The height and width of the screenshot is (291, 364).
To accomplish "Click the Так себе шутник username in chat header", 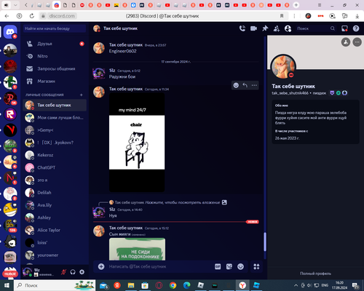I will tap(121, 28).
